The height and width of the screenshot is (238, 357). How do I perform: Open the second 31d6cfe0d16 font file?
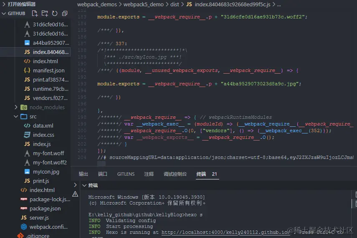pyautogui.click(x=51, y=33)
